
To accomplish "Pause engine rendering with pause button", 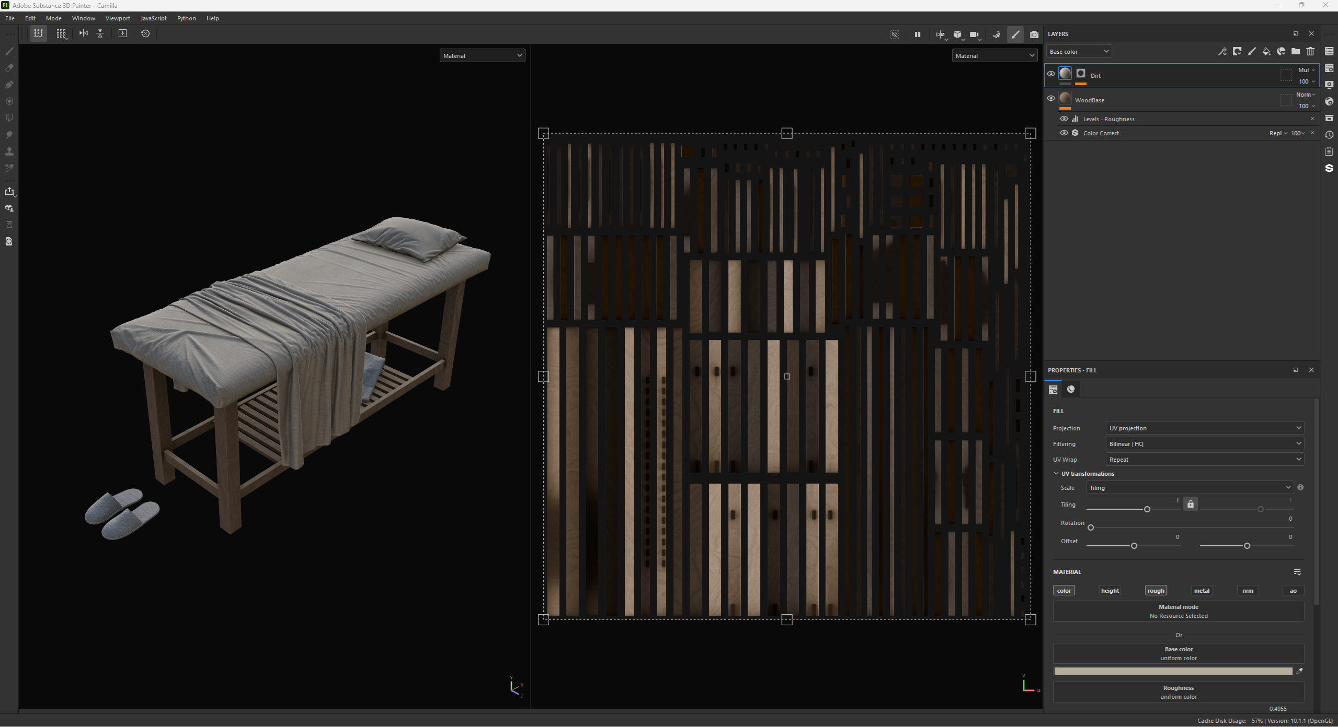I will click(917, 34).
